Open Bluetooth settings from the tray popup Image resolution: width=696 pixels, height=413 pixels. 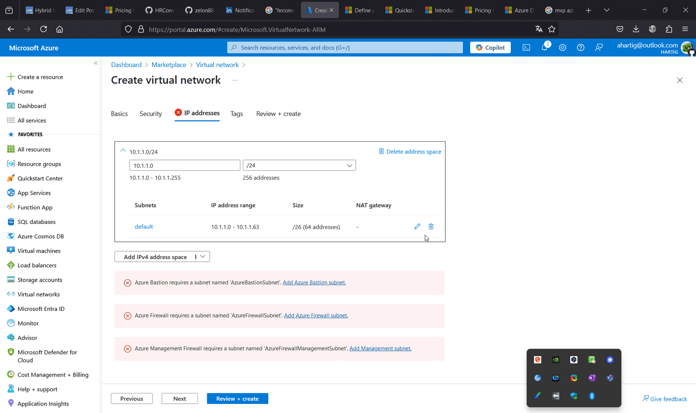click(x=592, y=396)
